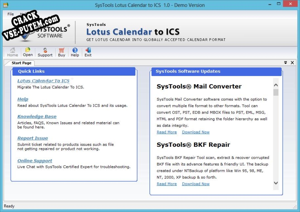300x212 pixels.
Task: Close the Start Page tab with its X
Action: [x=292, y=62]
